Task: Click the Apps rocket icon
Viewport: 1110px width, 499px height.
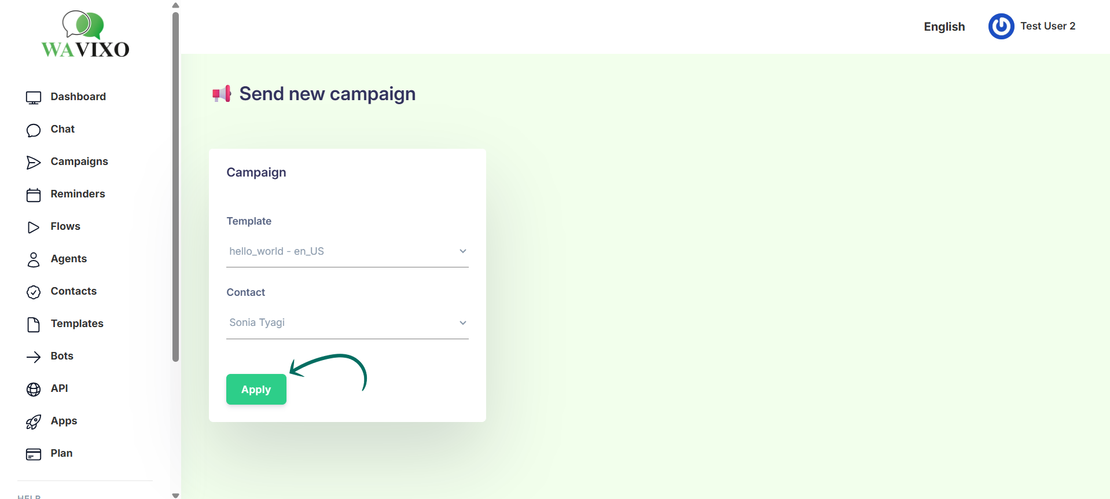Action: click(x=34, y=422)
